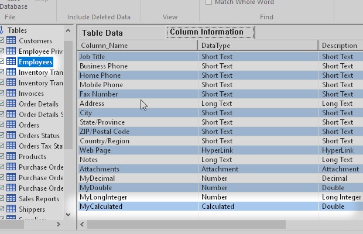Sort by the DataType column header

pos(258,45)
